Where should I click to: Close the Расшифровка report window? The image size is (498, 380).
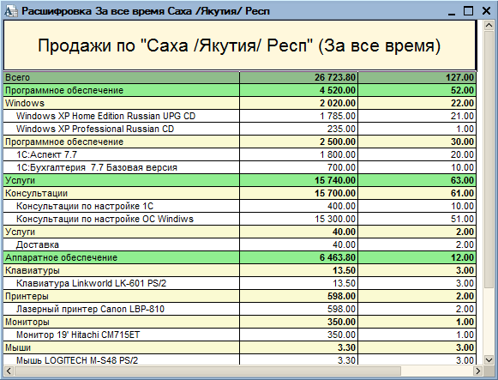click(x=486, y=11)
